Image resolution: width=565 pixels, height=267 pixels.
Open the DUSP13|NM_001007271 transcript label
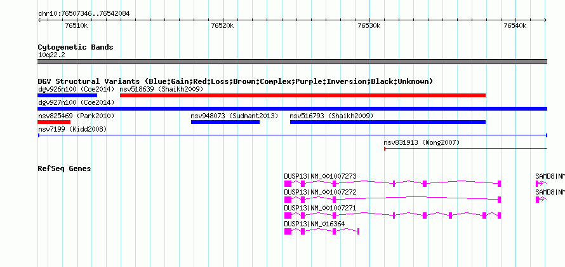click(x=321, y=208)
